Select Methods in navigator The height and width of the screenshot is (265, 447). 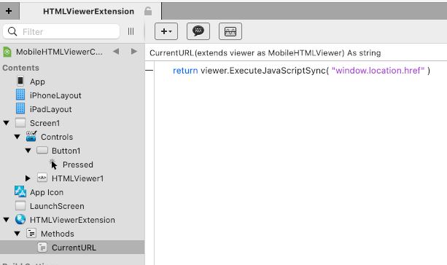(58, 234)
